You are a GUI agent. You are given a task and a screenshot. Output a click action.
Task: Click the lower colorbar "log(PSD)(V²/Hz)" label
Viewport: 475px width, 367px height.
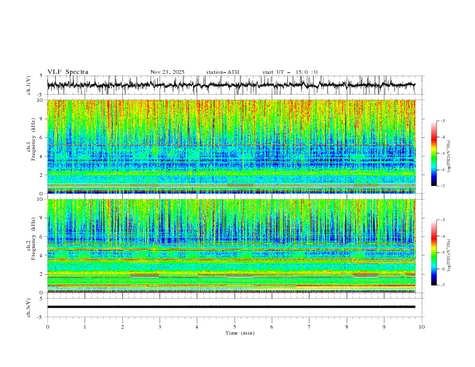pyautogui.click(x=449, y=255)
